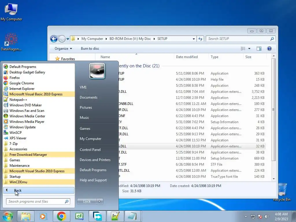The image size is (296, 222).
Task: Click the volume speaker icon in the system tray
Action: point(267,216)
